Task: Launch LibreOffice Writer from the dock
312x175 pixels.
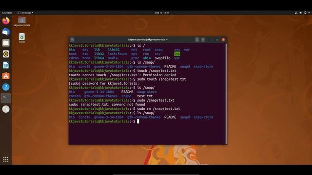Action: pos(6,65)
